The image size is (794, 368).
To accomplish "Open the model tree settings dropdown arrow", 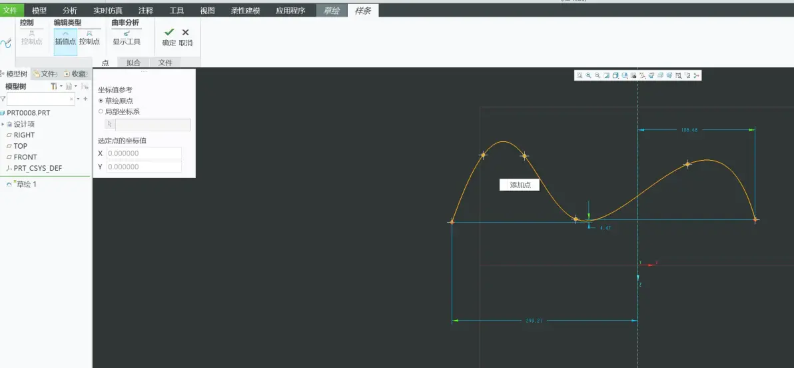I will pos(61,87).
